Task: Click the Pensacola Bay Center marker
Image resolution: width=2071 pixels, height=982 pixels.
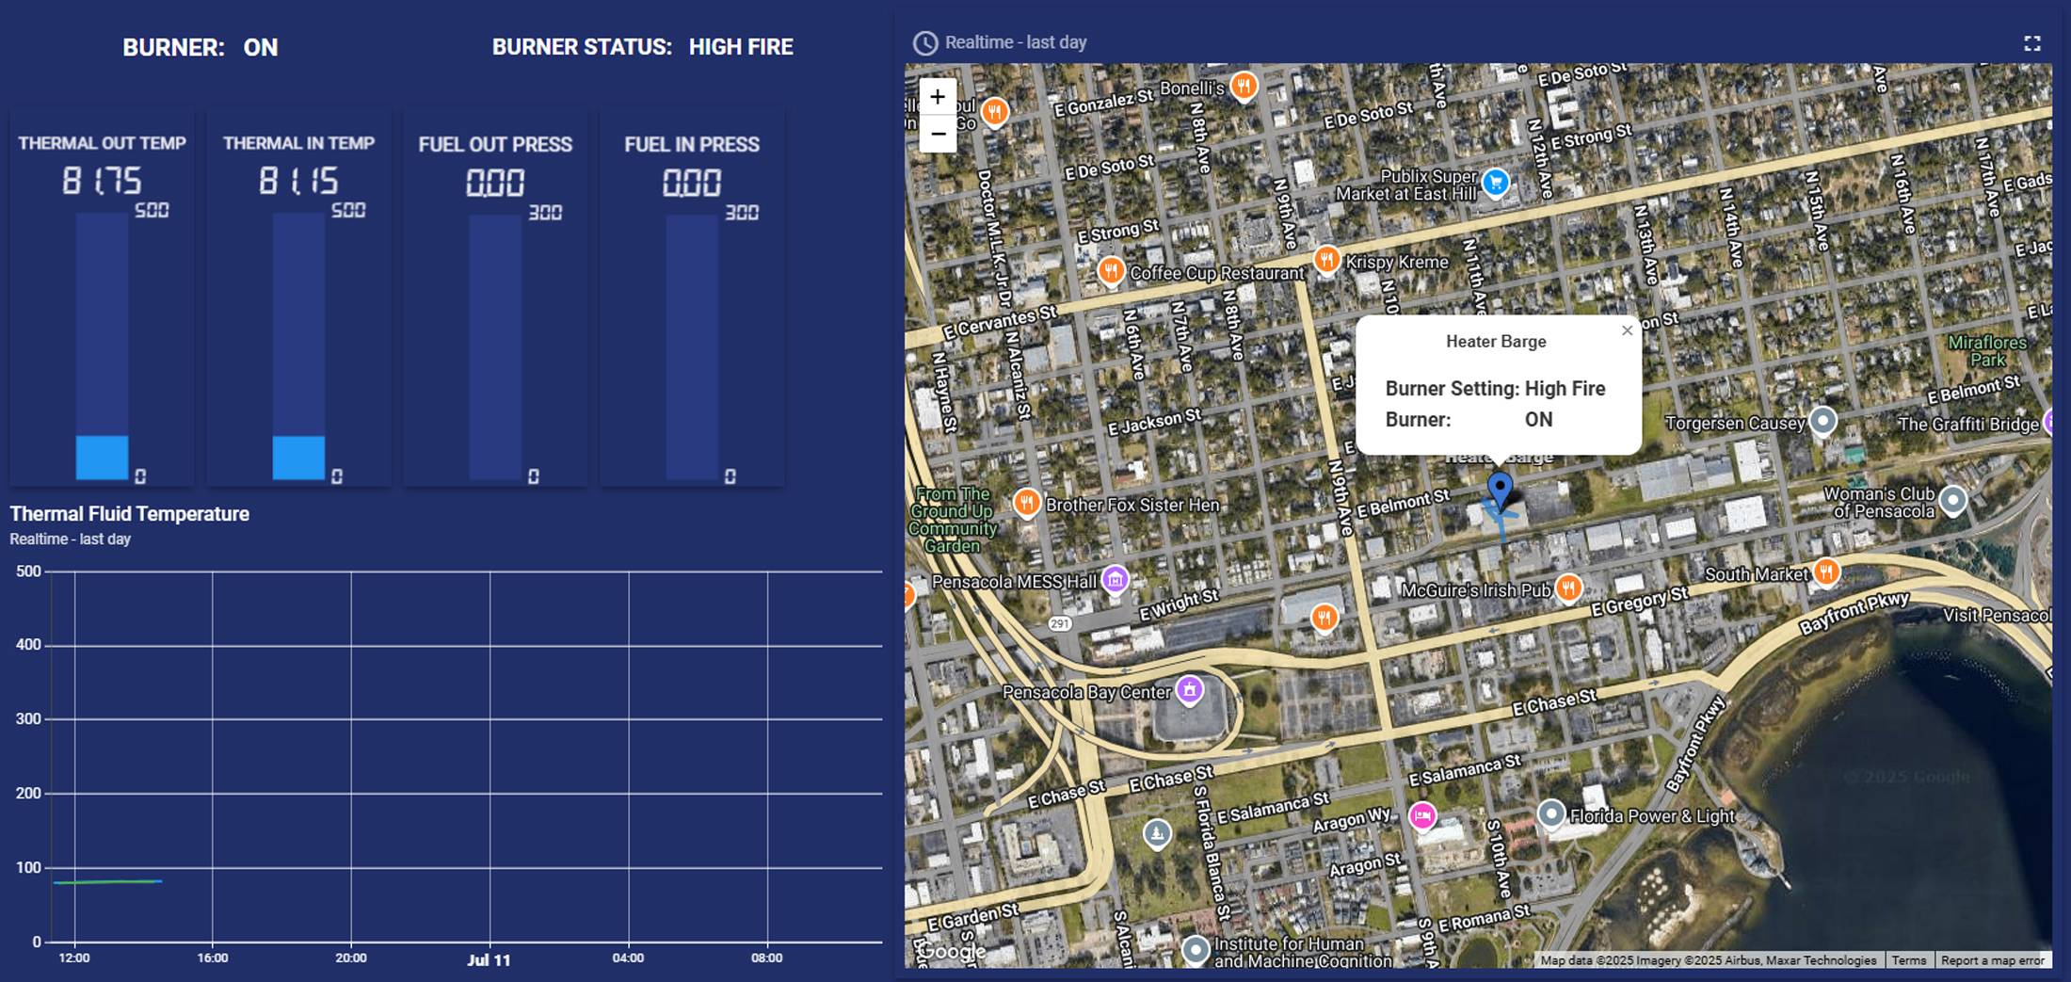Action: (x=1189, y=690)
